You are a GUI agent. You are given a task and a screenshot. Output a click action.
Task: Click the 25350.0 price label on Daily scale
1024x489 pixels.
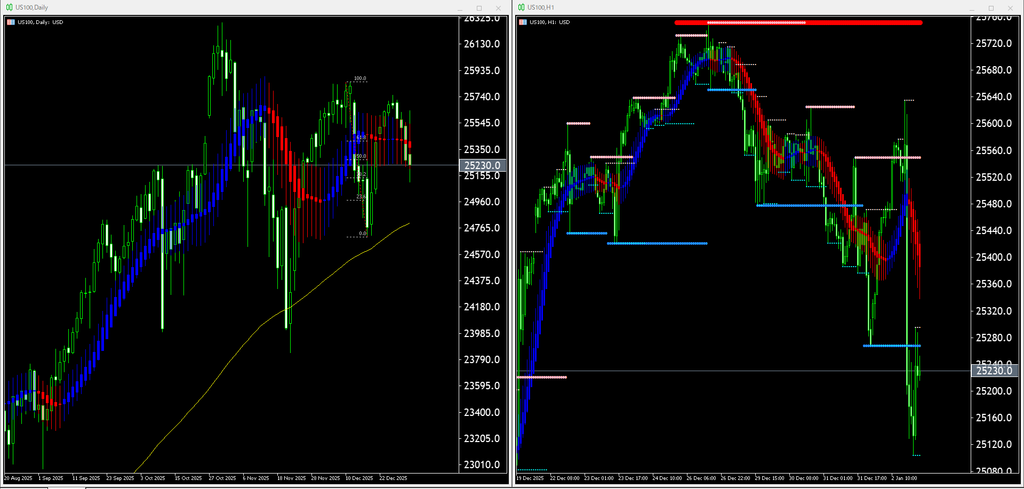(482, 149)
